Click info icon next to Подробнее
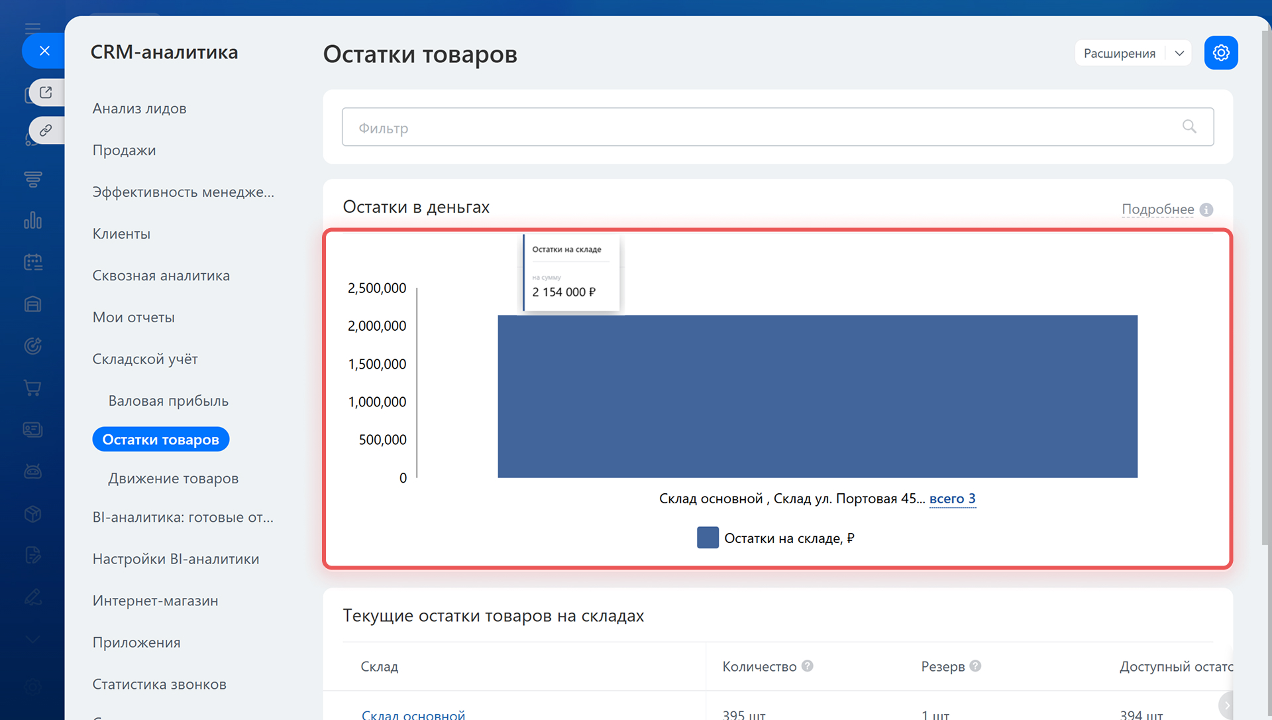 click(x=1206, y=210)
